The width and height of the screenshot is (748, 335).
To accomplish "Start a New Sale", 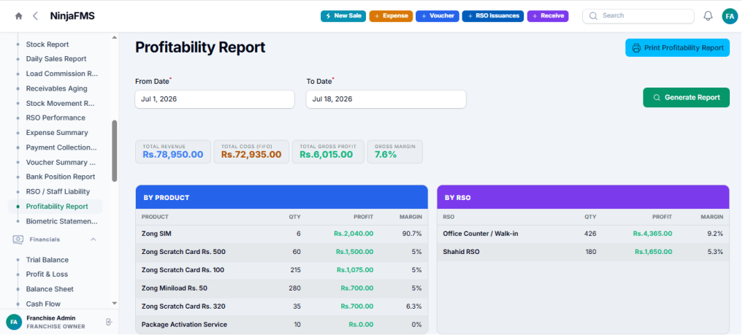I will coord(343,16).
